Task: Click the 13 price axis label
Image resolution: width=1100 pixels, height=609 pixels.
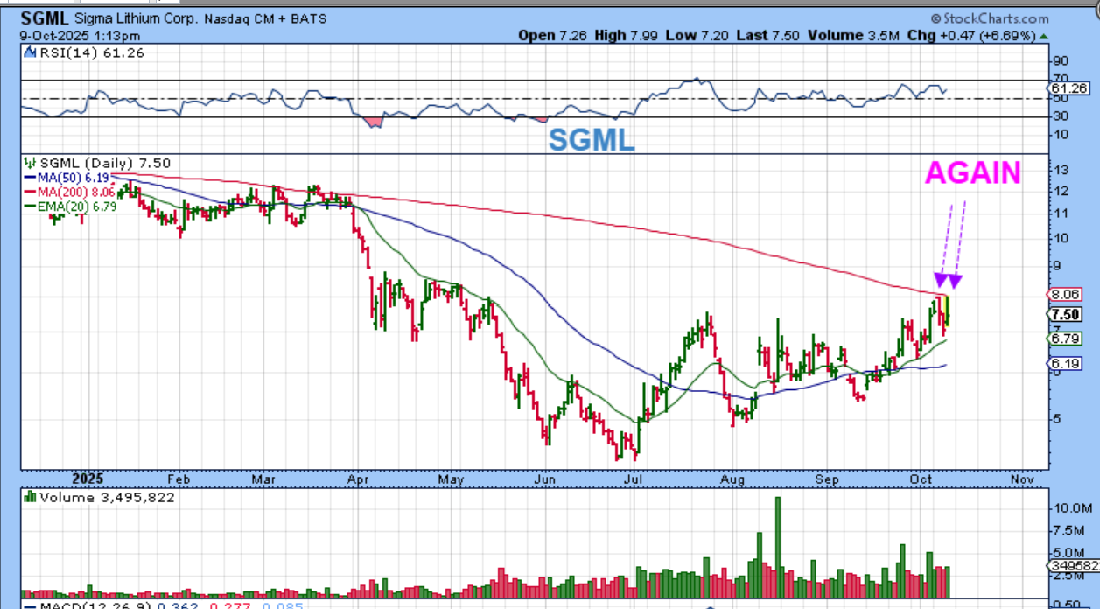Action: 1061,170
